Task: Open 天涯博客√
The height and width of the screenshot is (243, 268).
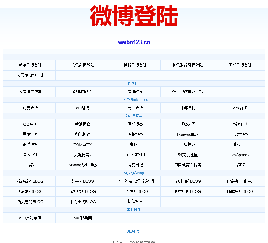Action: [x=83, y=155]
